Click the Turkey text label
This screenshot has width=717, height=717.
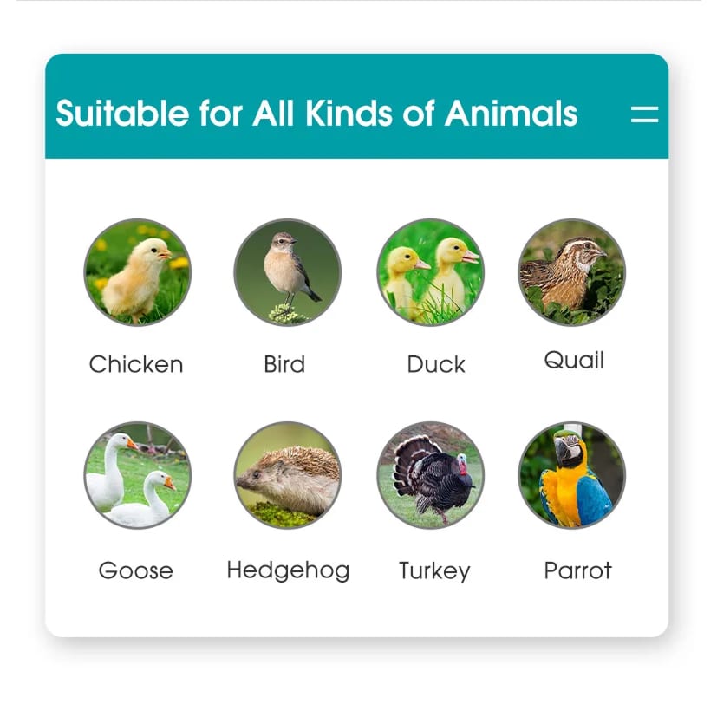(x=434, y=570)
